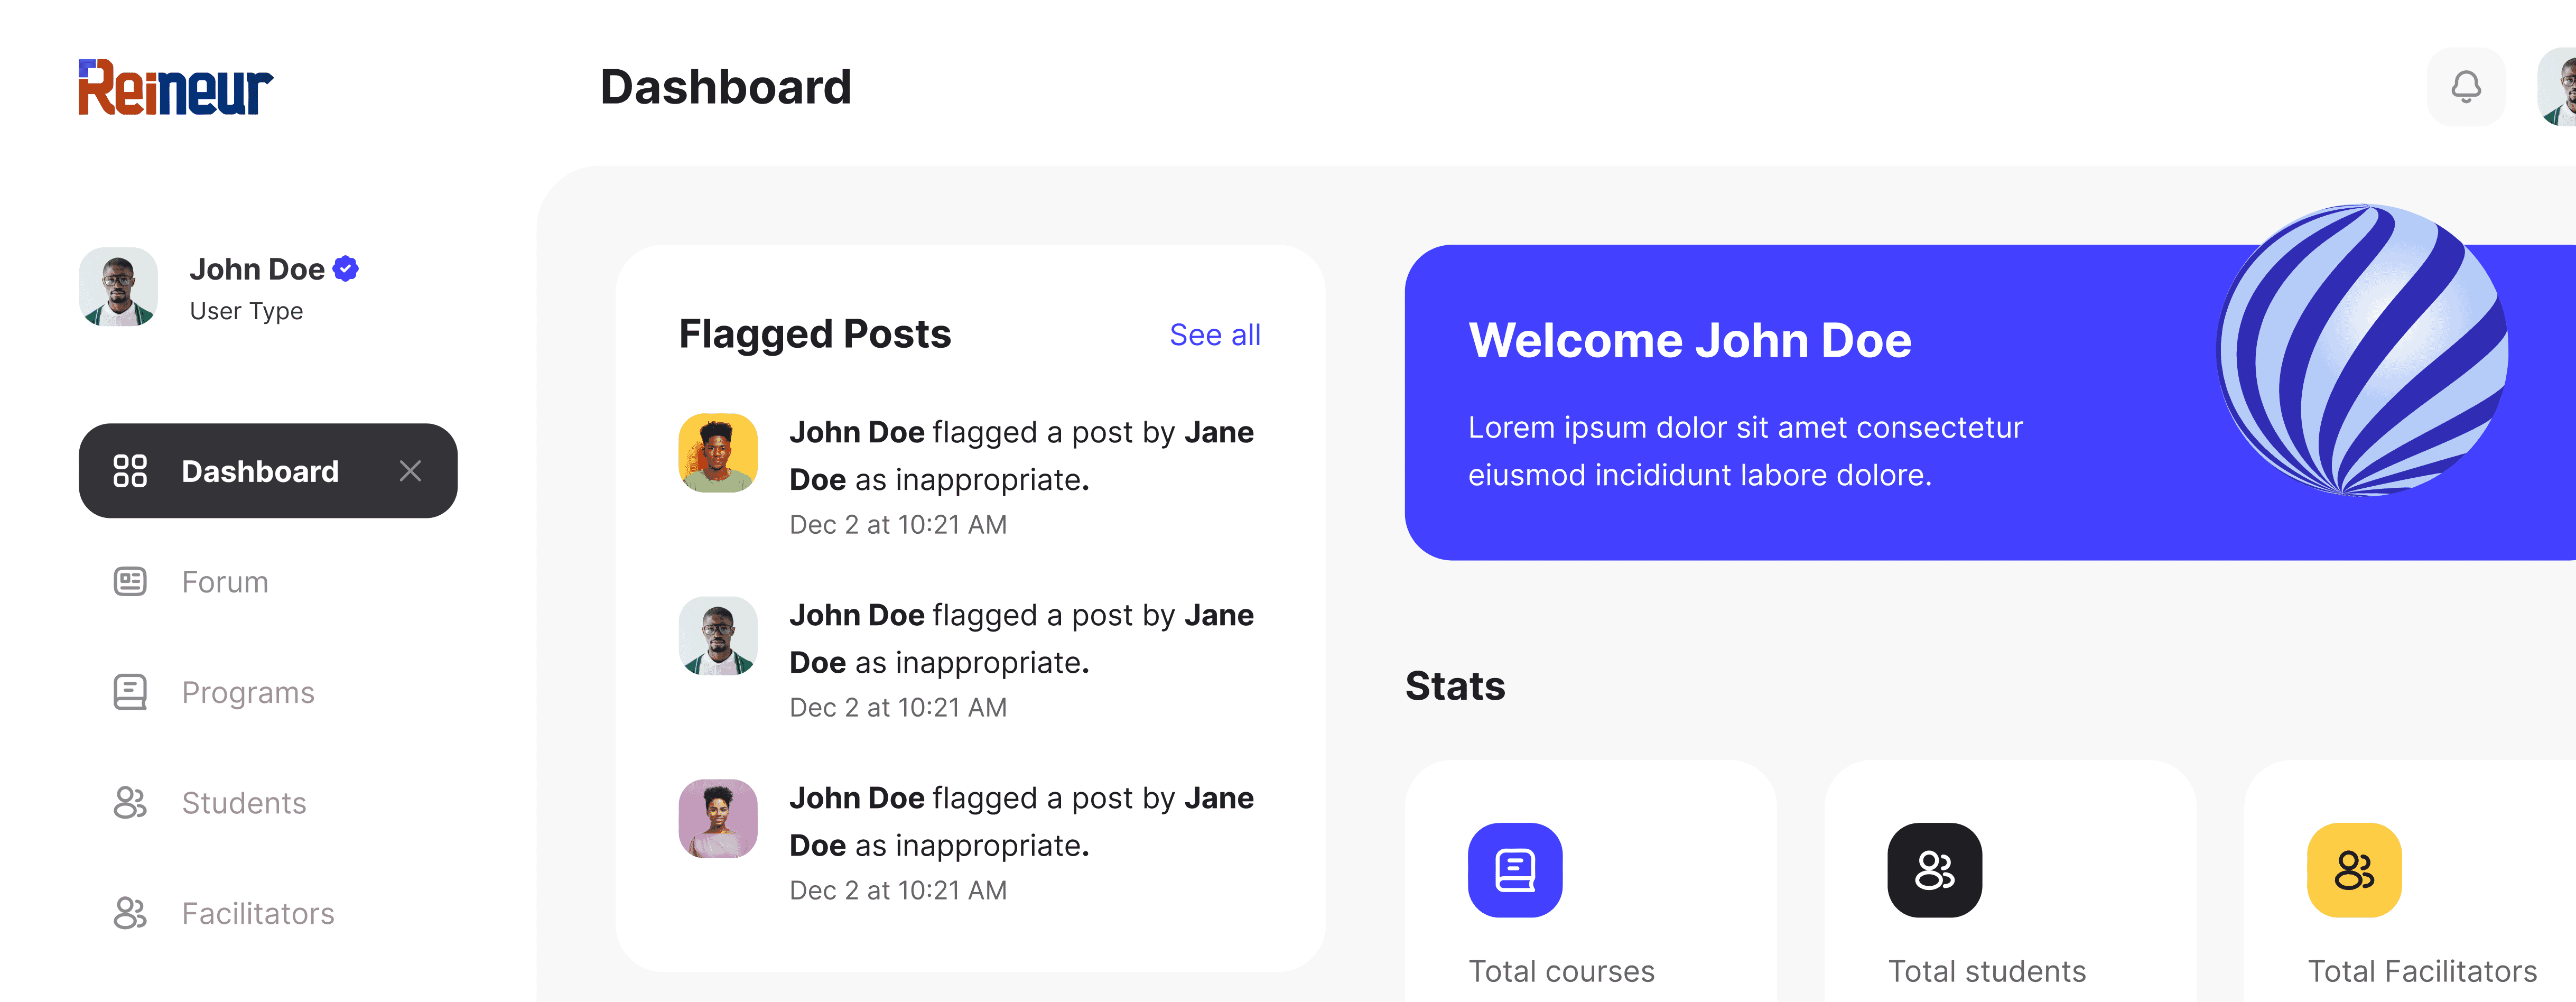Select the Dashboard menu item
The image size is (2576, 1002).
coord(268,471)
